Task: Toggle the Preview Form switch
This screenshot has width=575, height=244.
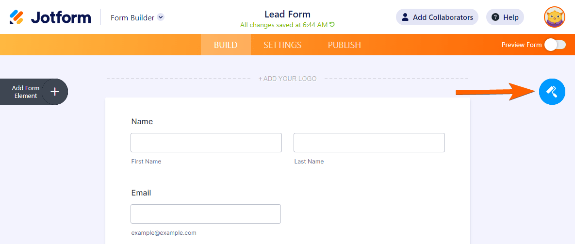Action: point(555,45)
